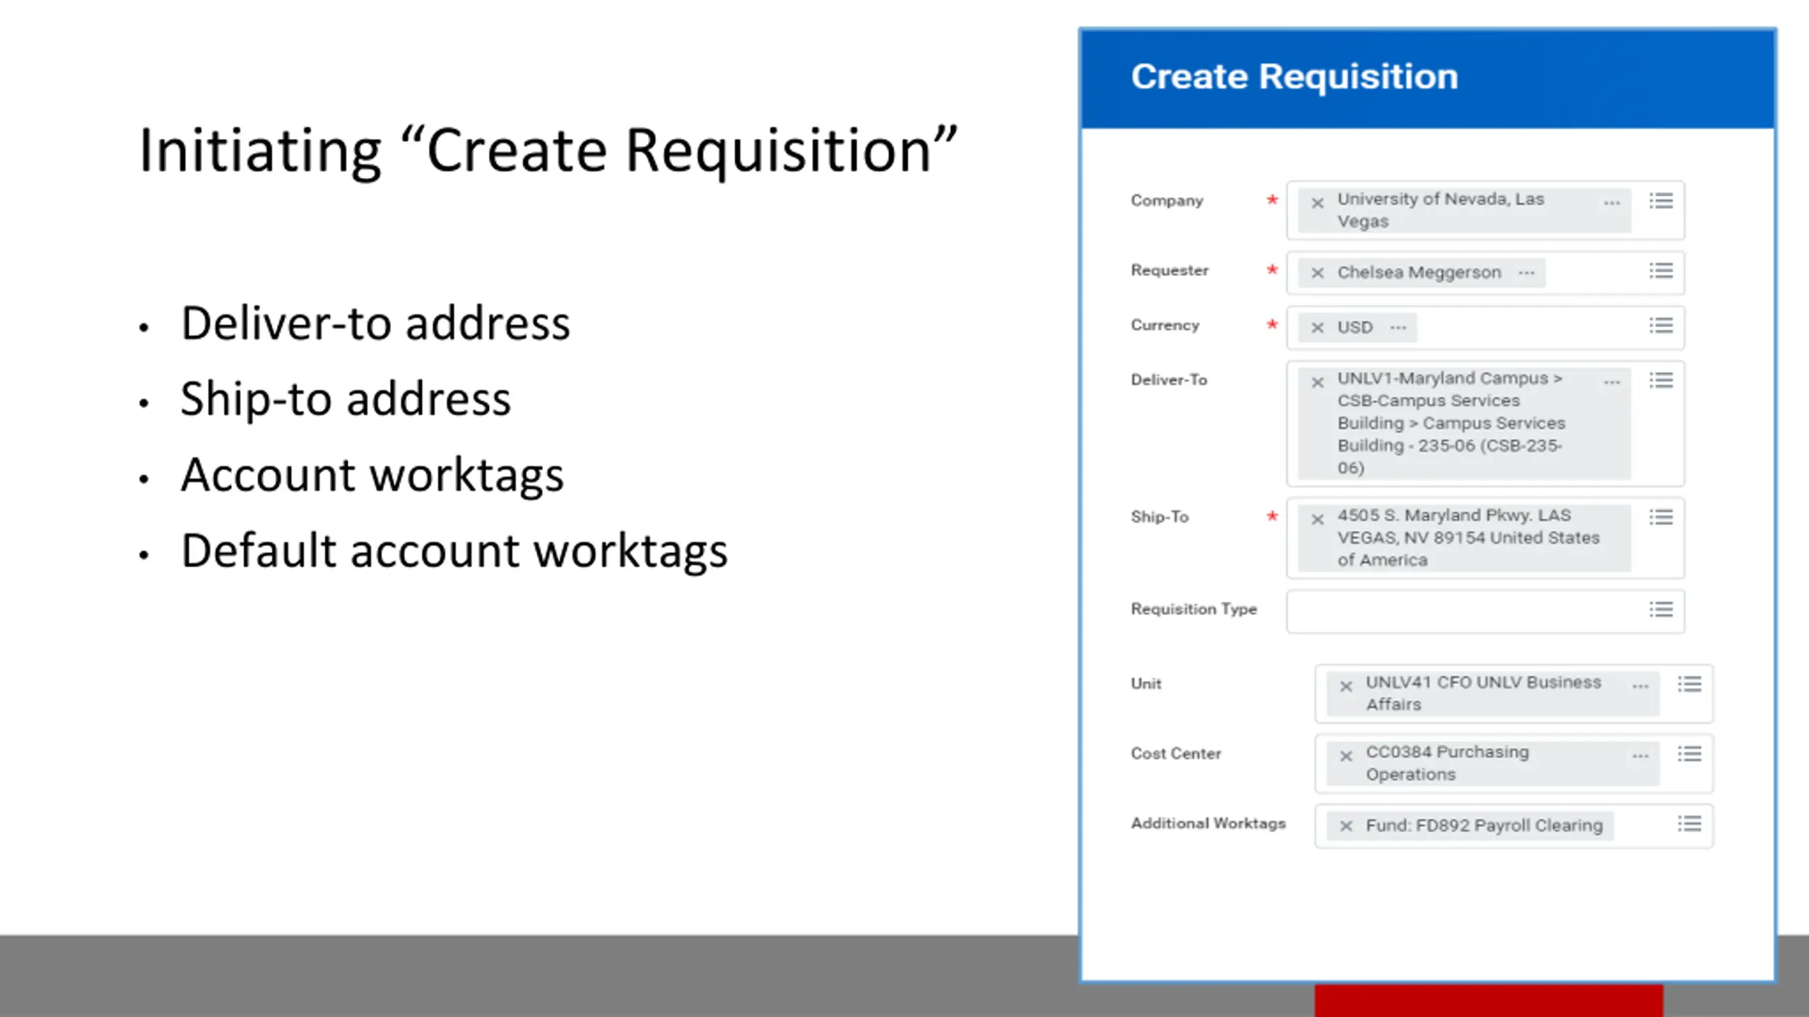Remove University of Nevada, Las Vegas from Company
Screen dimensions: 1809x1017
point(1317,203)
